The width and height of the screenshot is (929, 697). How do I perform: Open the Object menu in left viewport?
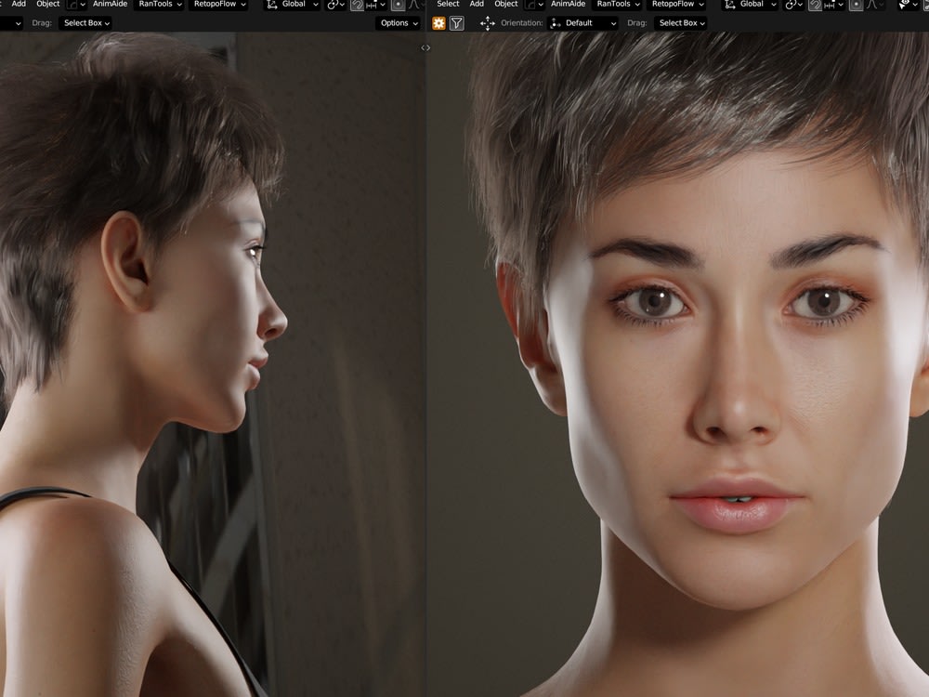pyautogui.click(x=46, y=5)
